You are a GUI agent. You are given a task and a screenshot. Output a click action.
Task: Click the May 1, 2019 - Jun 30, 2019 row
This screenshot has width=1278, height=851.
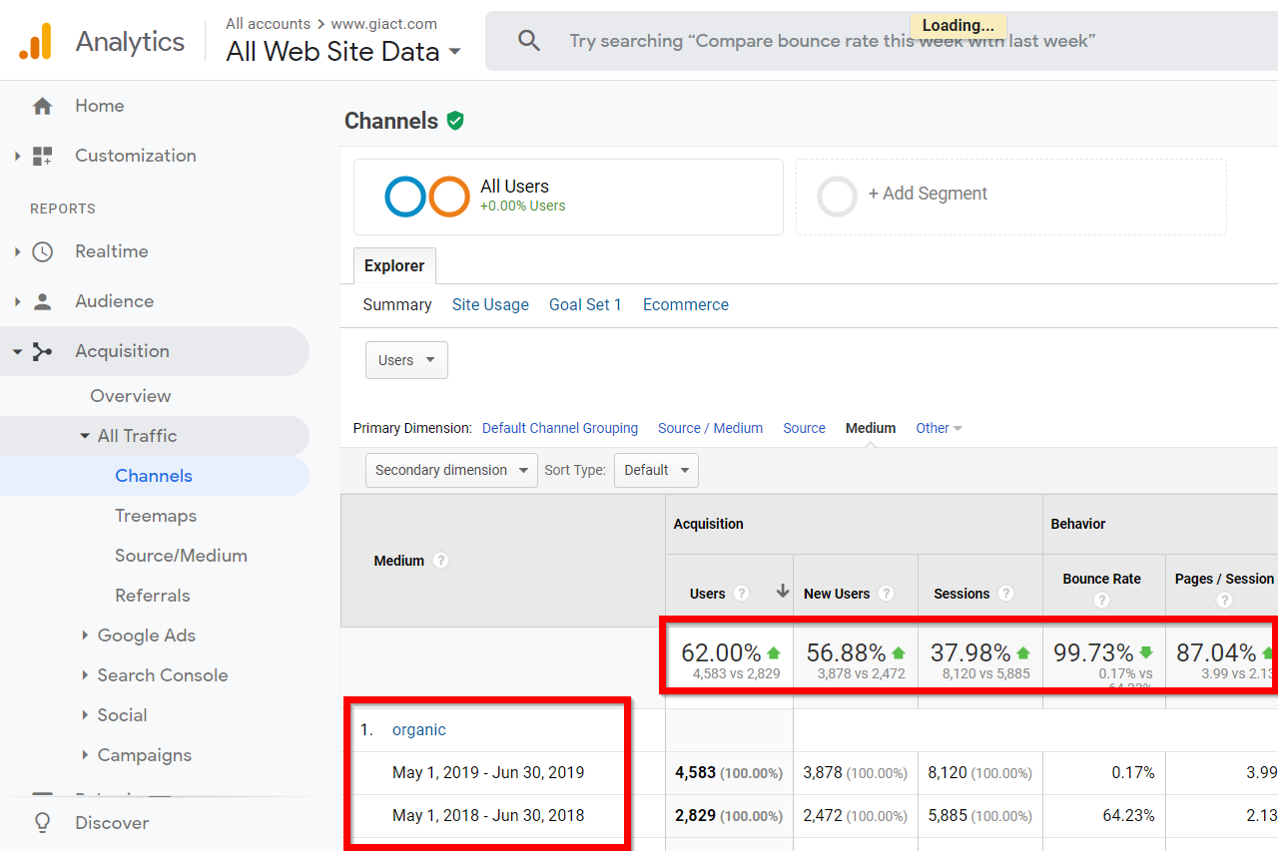488,772
